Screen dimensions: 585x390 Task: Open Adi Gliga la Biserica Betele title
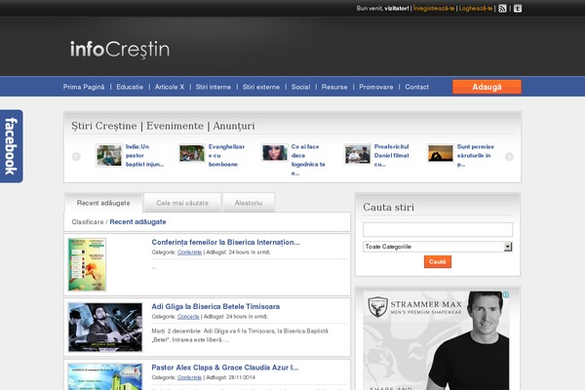215,307
